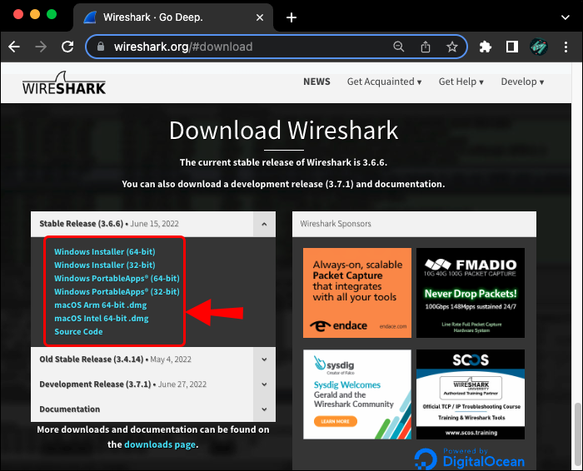Click the browser forward arrow

pyautogui.click(x=41, y=47)
